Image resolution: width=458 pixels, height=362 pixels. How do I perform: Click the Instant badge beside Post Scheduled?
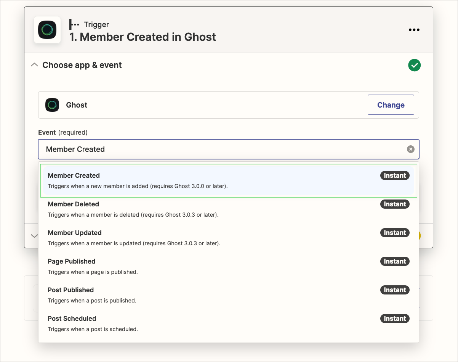click(x=394, y=319)
